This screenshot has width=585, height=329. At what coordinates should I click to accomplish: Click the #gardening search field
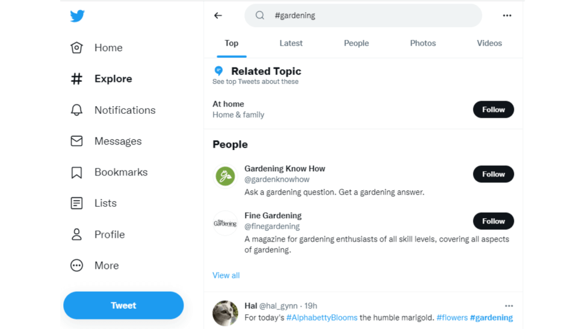click(363, 15)
